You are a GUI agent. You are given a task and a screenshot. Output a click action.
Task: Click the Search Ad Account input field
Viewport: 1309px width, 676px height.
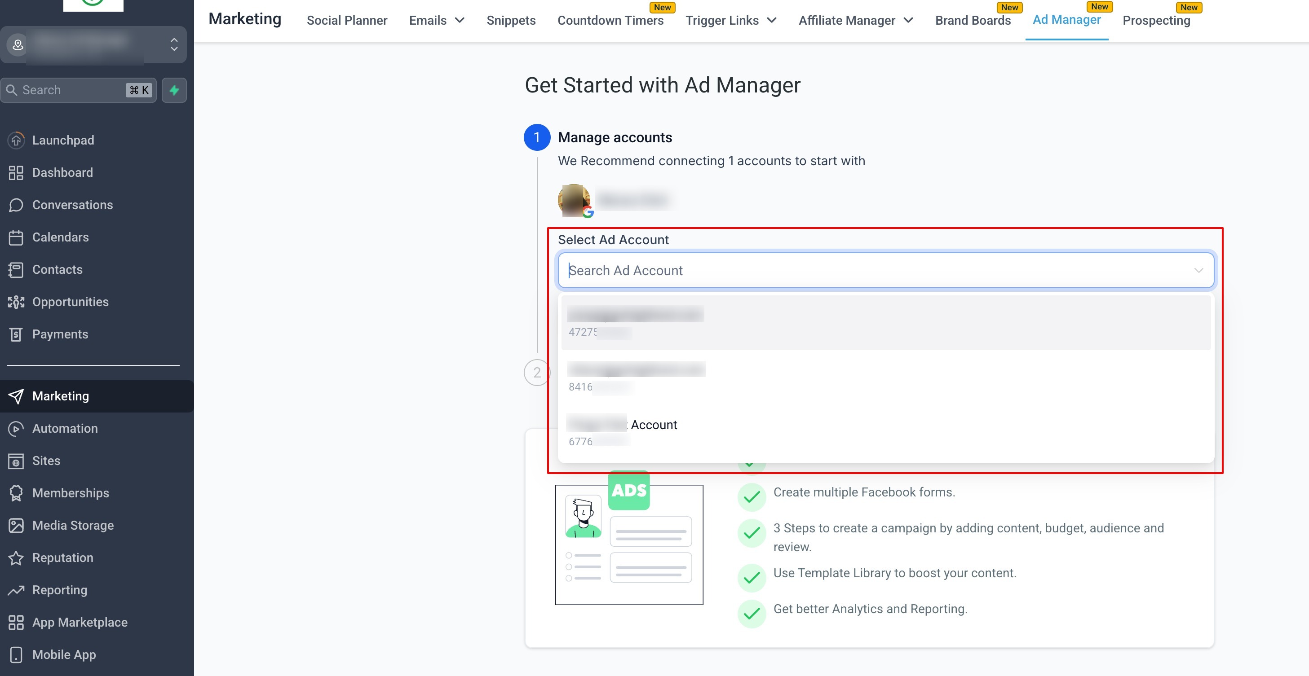[864, 270]
